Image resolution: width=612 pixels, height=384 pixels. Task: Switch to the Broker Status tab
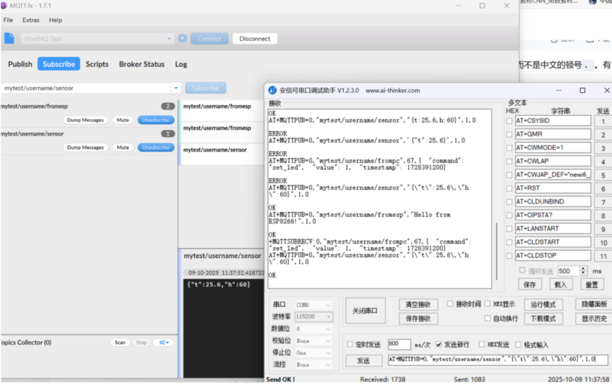click(x=142, y=64)
